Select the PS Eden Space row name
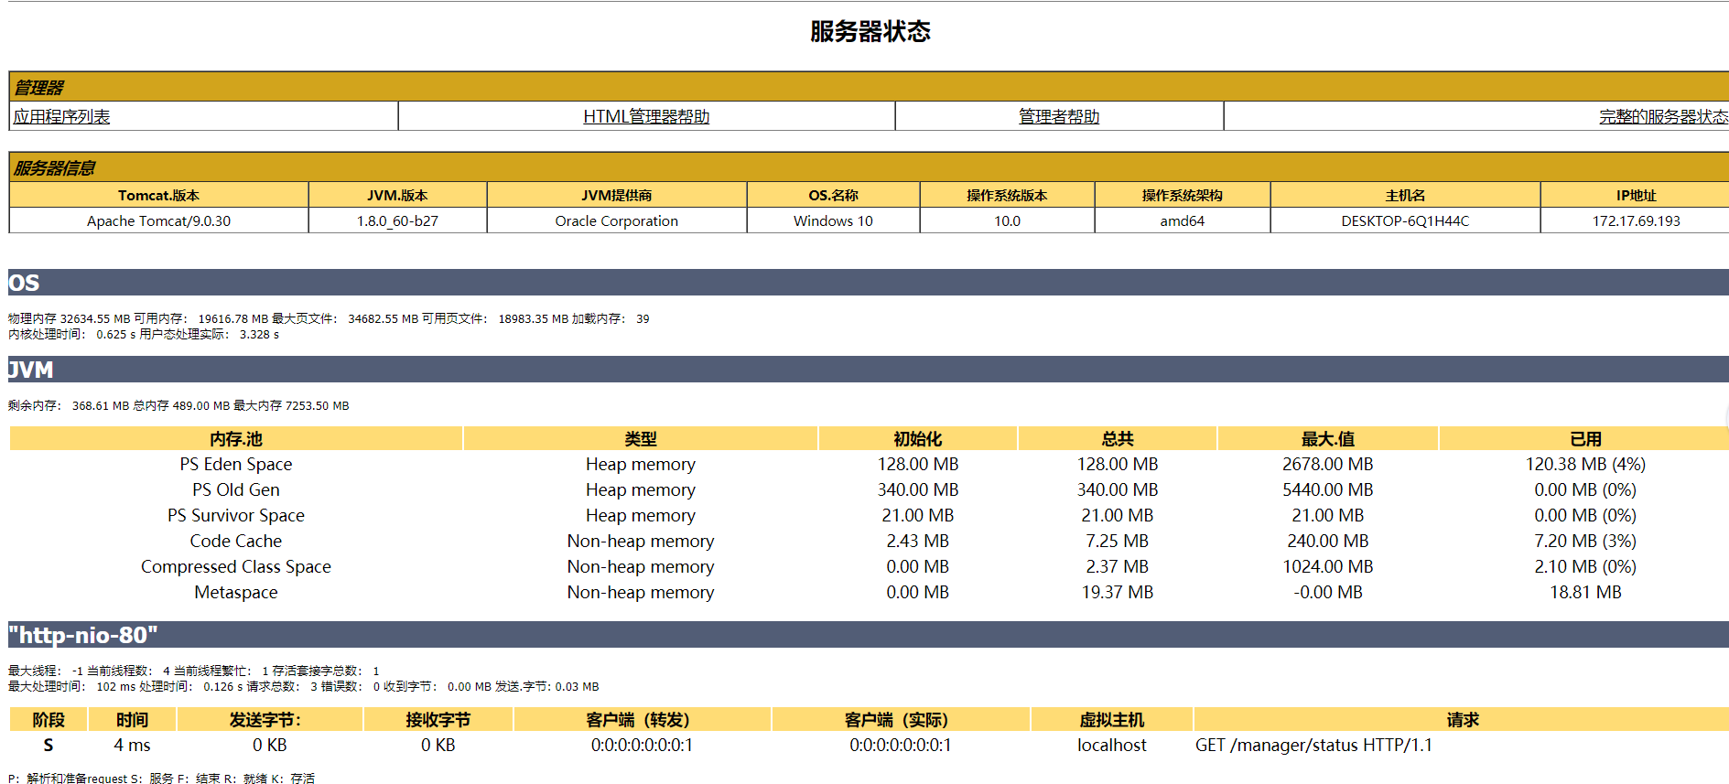The width and height of the screenshot is (1729, 784). [x=236, y=464]
